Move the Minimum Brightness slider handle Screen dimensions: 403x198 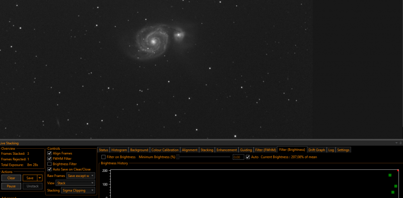pos(178,157)
